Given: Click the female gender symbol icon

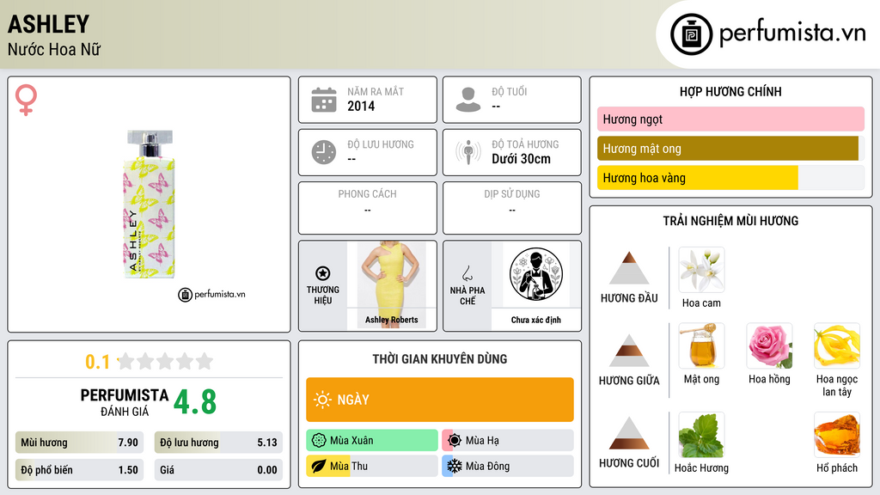Looking at the screenshot, I should (26, 100).
